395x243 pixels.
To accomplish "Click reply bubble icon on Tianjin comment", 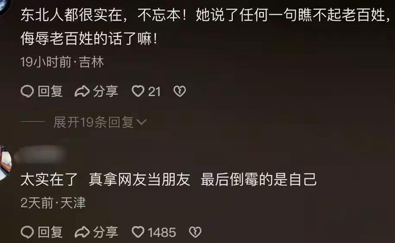I will (x=27, y=232).
